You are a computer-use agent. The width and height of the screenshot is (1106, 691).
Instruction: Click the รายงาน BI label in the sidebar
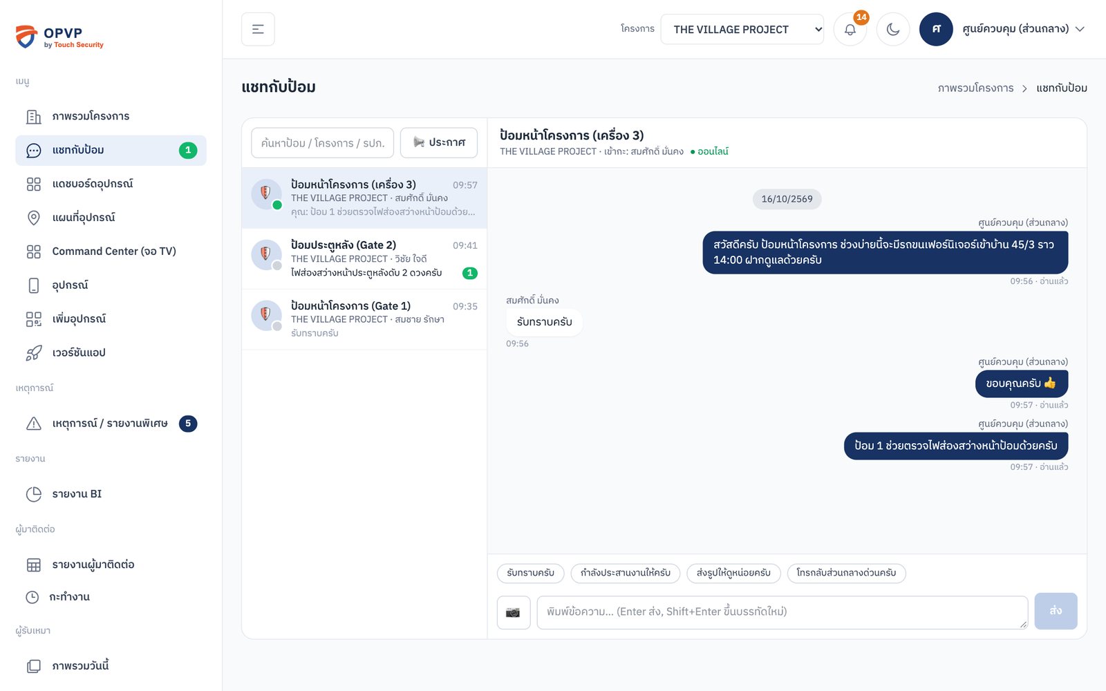click(77, 493)
